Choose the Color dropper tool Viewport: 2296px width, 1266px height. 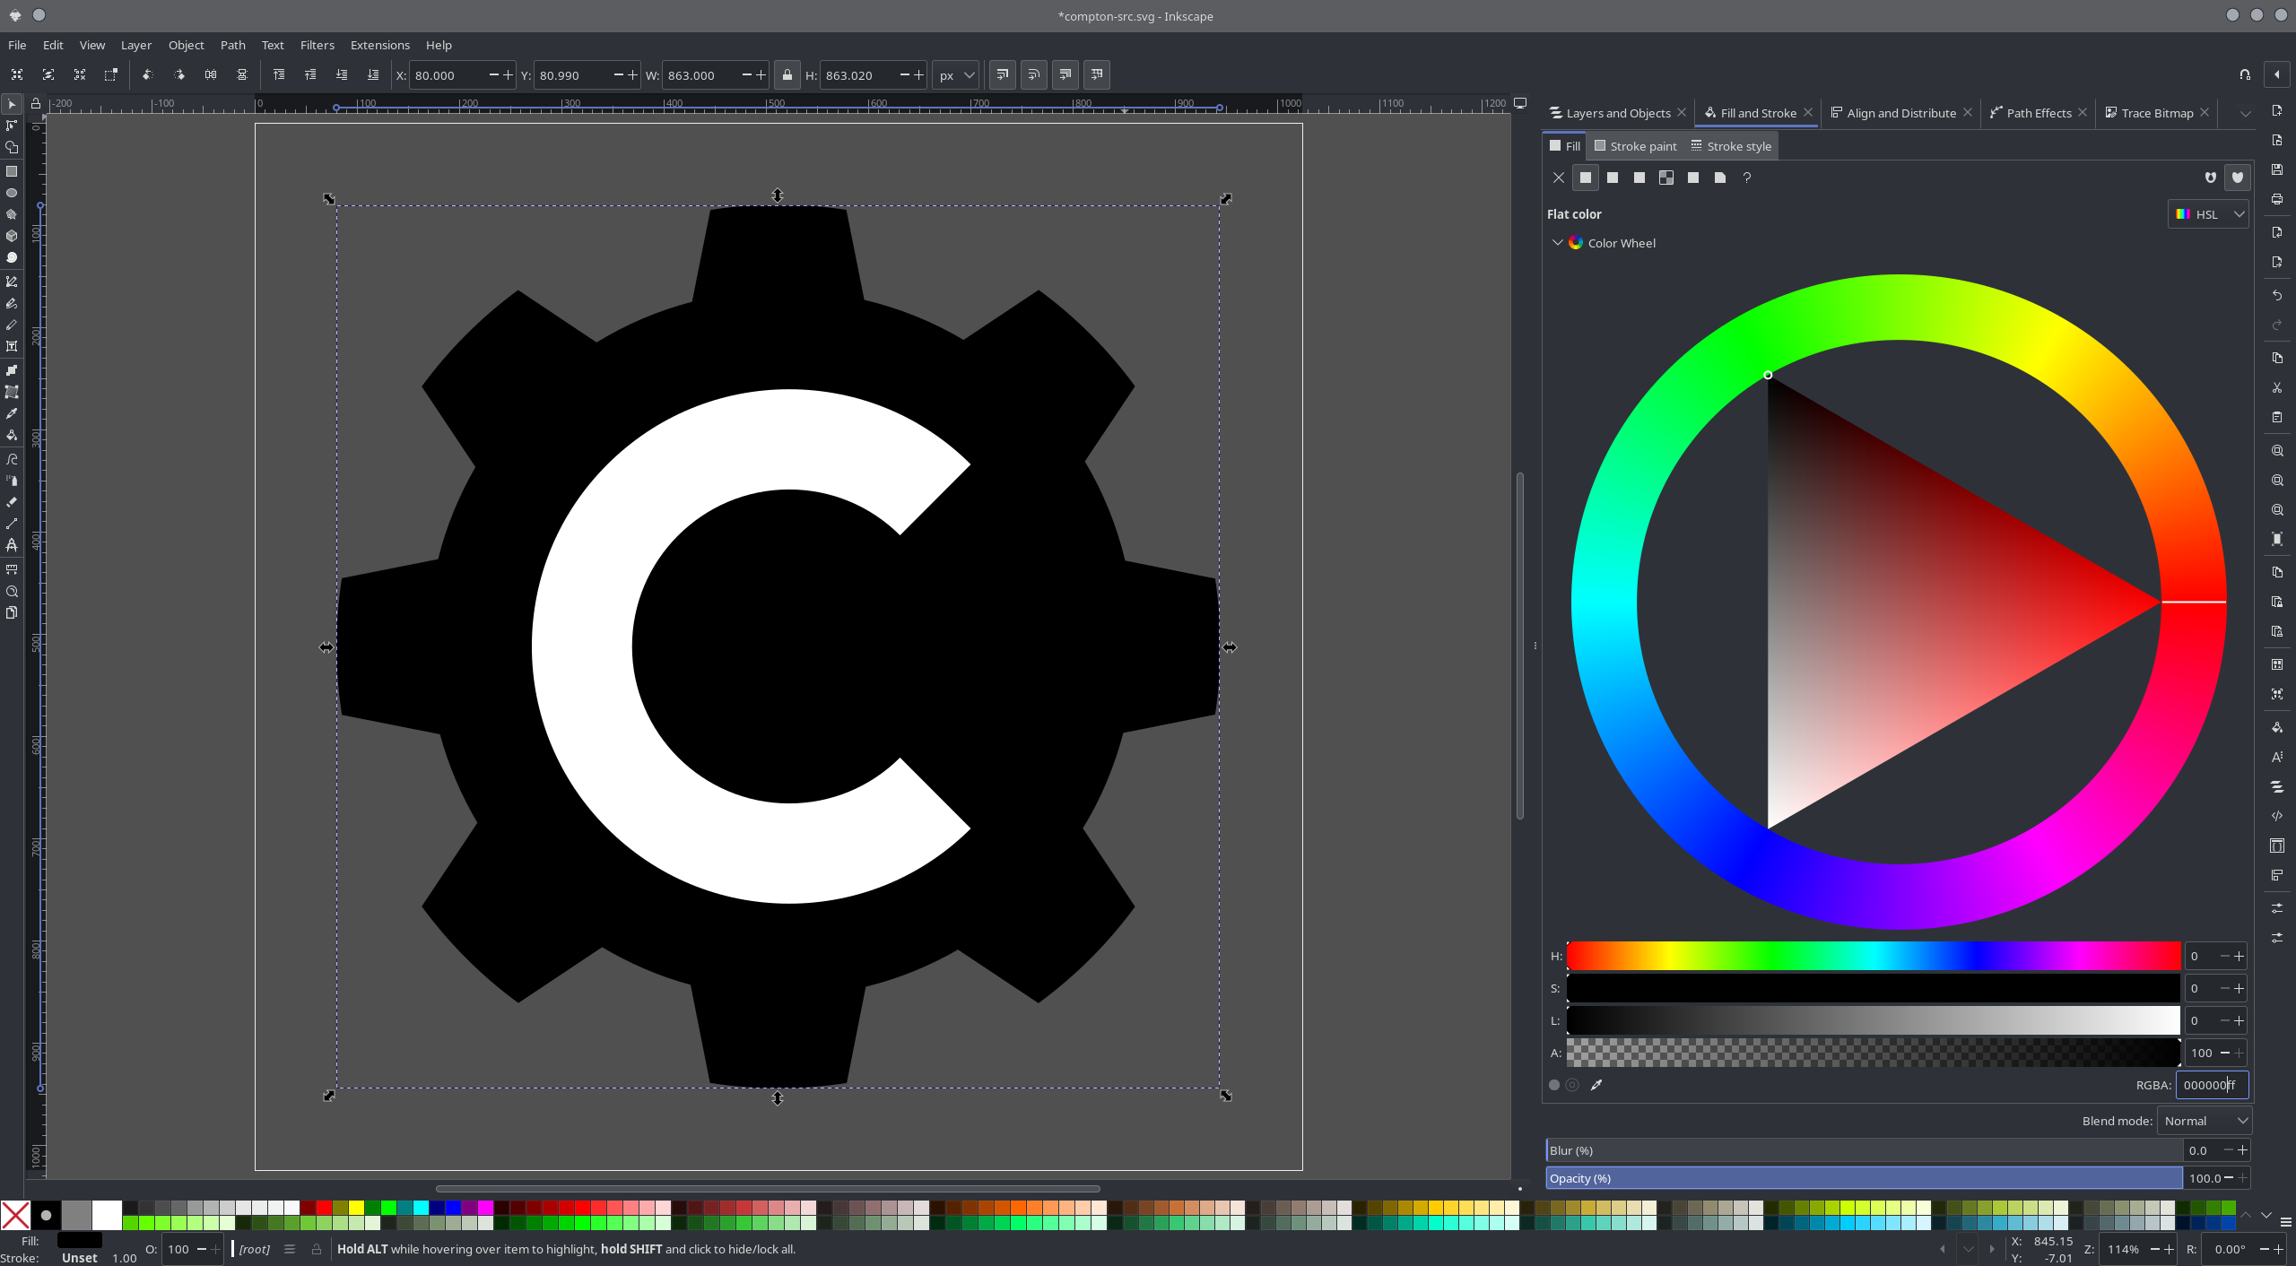coord(12,413)
